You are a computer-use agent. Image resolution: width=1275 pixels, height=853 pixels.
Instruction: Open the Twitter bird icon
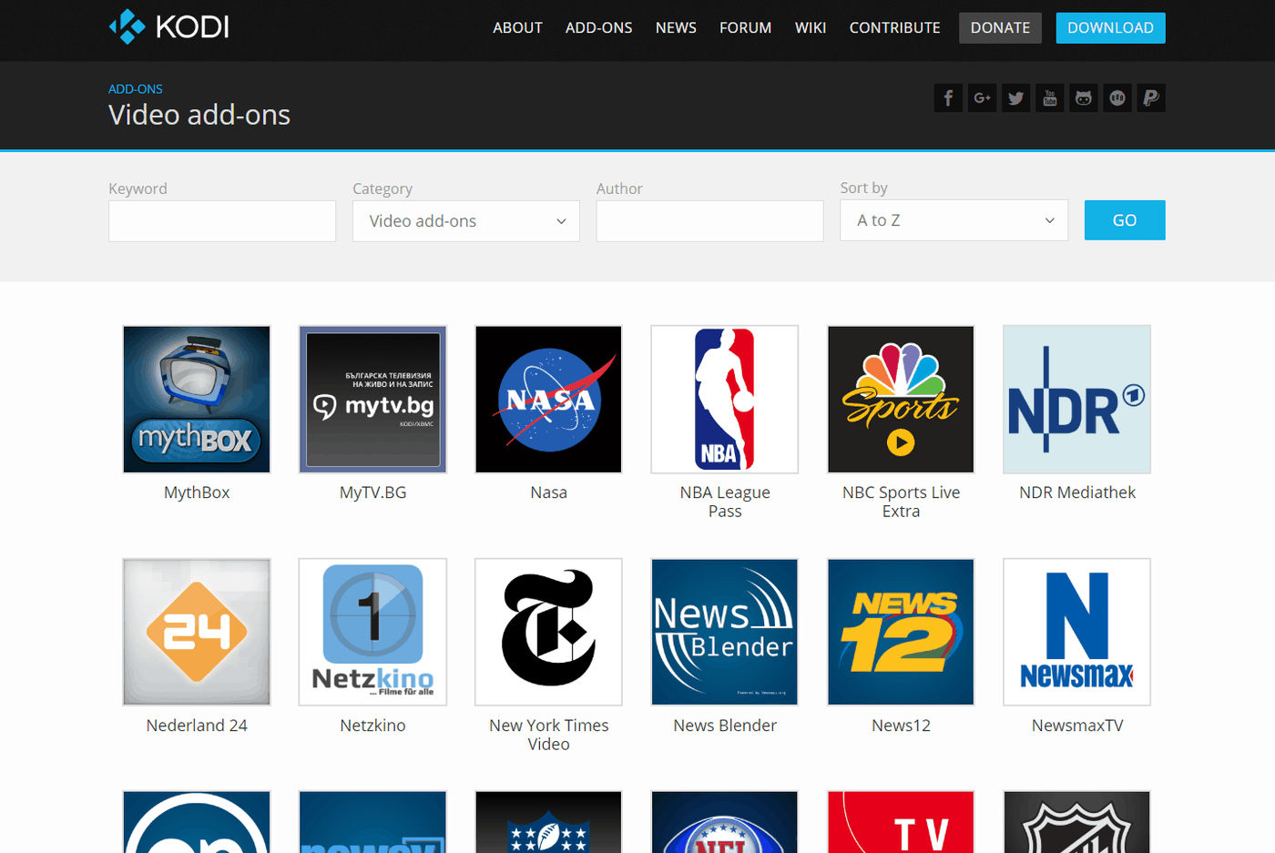pos(1015,98)
